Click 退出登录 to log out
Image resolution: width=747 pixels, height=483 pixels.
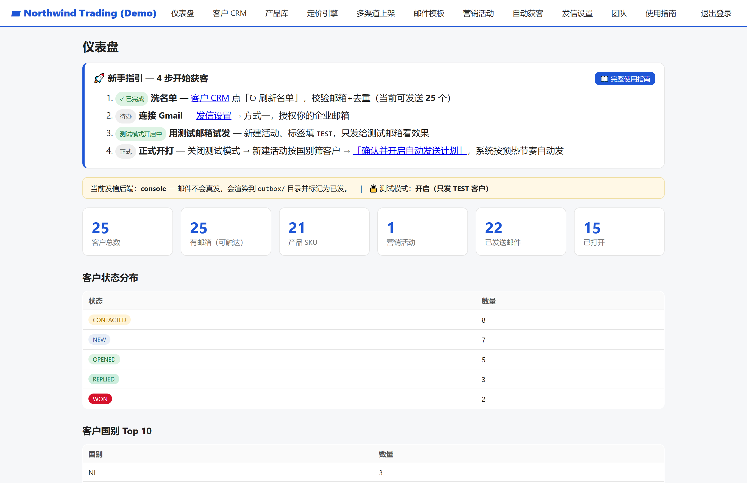[x=716, y=13]
